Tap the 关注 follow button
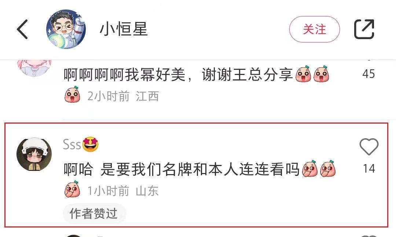Image resolution: width=396 pixels, height=237 pixels. 315,29
